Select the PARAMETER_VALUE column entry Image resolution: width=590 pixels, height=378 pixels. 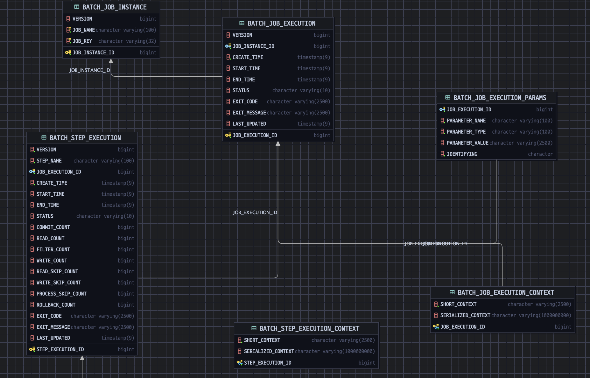(467, 143)
